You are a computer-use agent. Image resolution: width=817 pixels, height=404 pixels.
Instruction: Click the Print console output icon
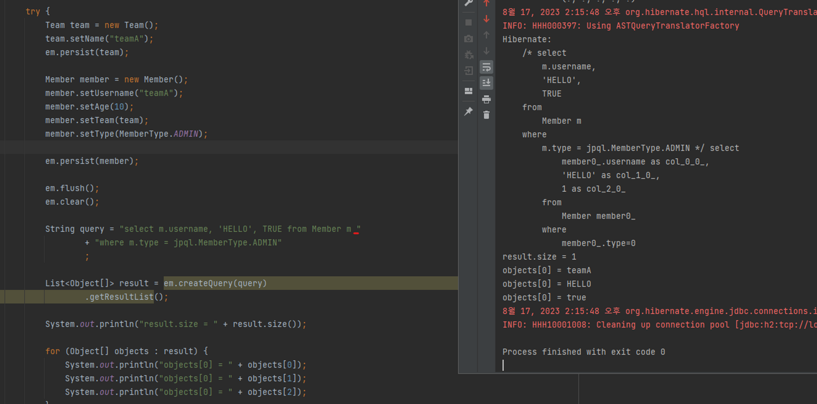pos(486,99)
